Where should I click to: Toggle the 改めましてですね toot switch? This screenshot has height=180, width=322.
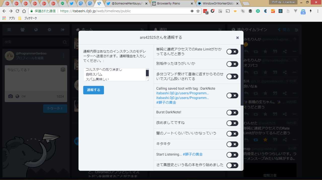click(x=232, y=123)
